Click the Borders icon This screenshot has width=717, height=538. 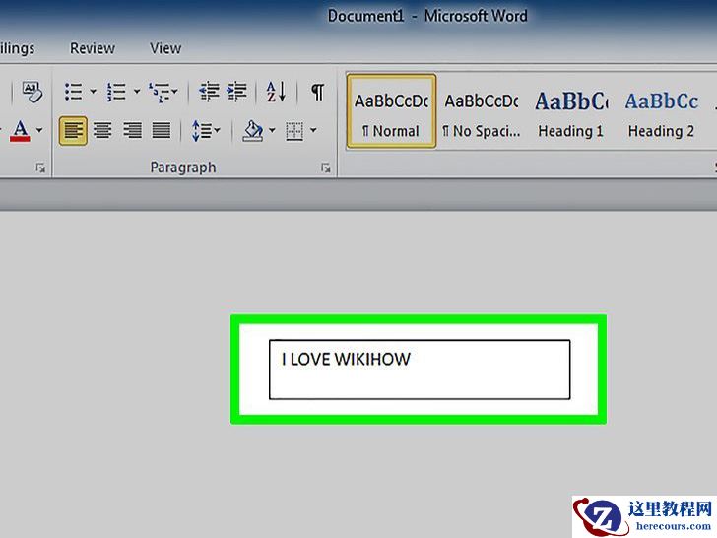click(294, 131)
